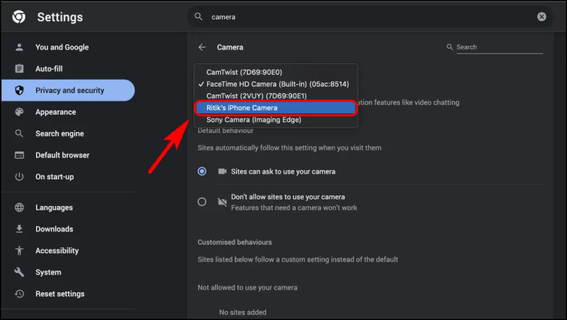This screenshot has height=320, width=567.
Task: Click 'Features that need a camera won't work' text
Action: point(294,208)
